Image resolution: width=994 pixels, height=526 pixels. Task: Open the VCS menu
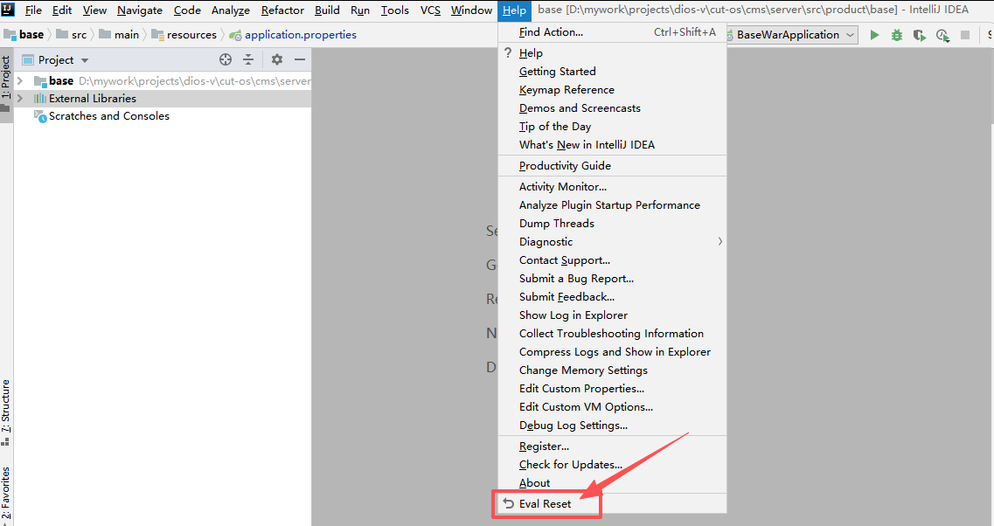coord(430,10)
